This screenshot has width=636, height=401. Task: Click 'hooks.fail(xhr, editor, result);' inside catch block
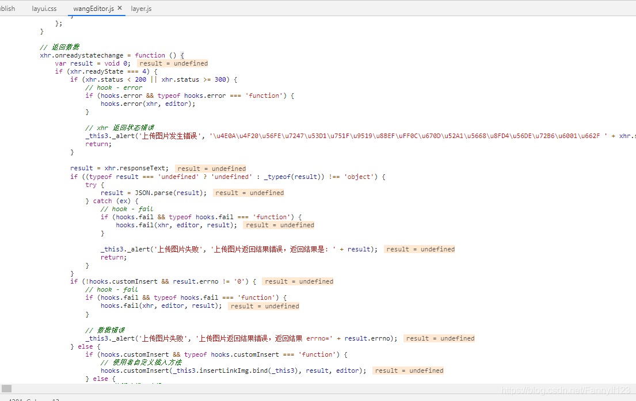click(x=177, y=225)
